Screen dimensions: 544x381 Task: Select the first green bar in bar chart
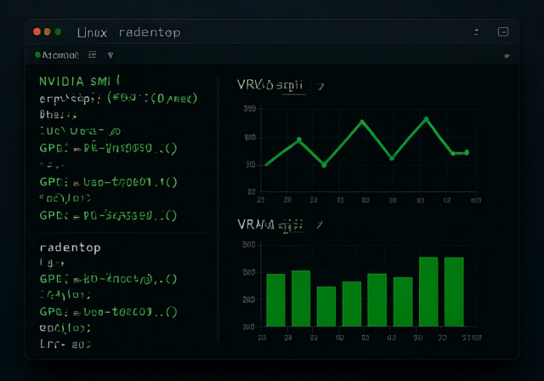(275, 300)
